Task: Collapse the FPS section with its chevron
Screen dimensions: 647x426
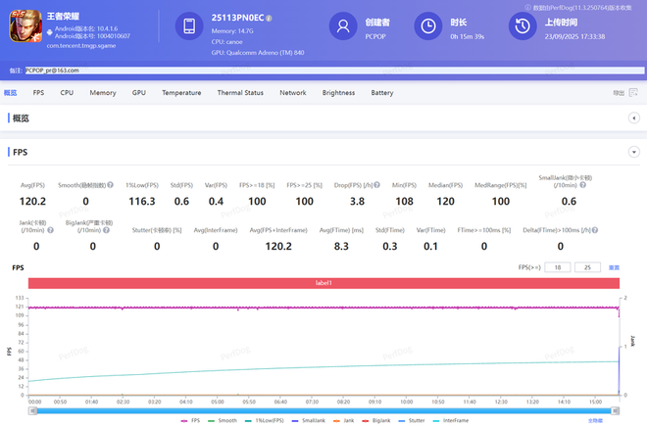Action: pos(634,153)
